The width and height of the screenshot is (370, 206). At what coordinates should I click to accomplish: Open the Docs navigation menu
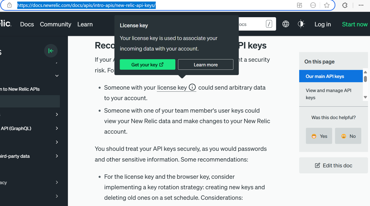(27, 24)
